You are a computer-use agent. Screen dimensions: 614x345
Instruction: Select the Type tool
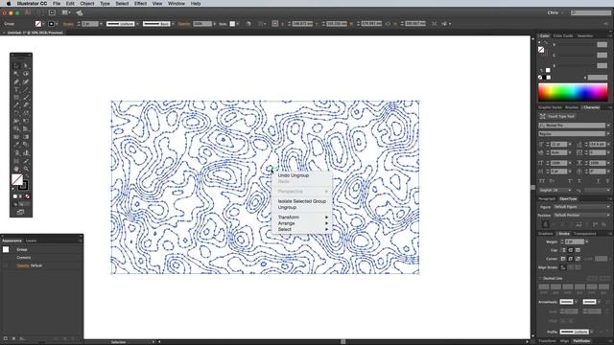pos(16,89)
